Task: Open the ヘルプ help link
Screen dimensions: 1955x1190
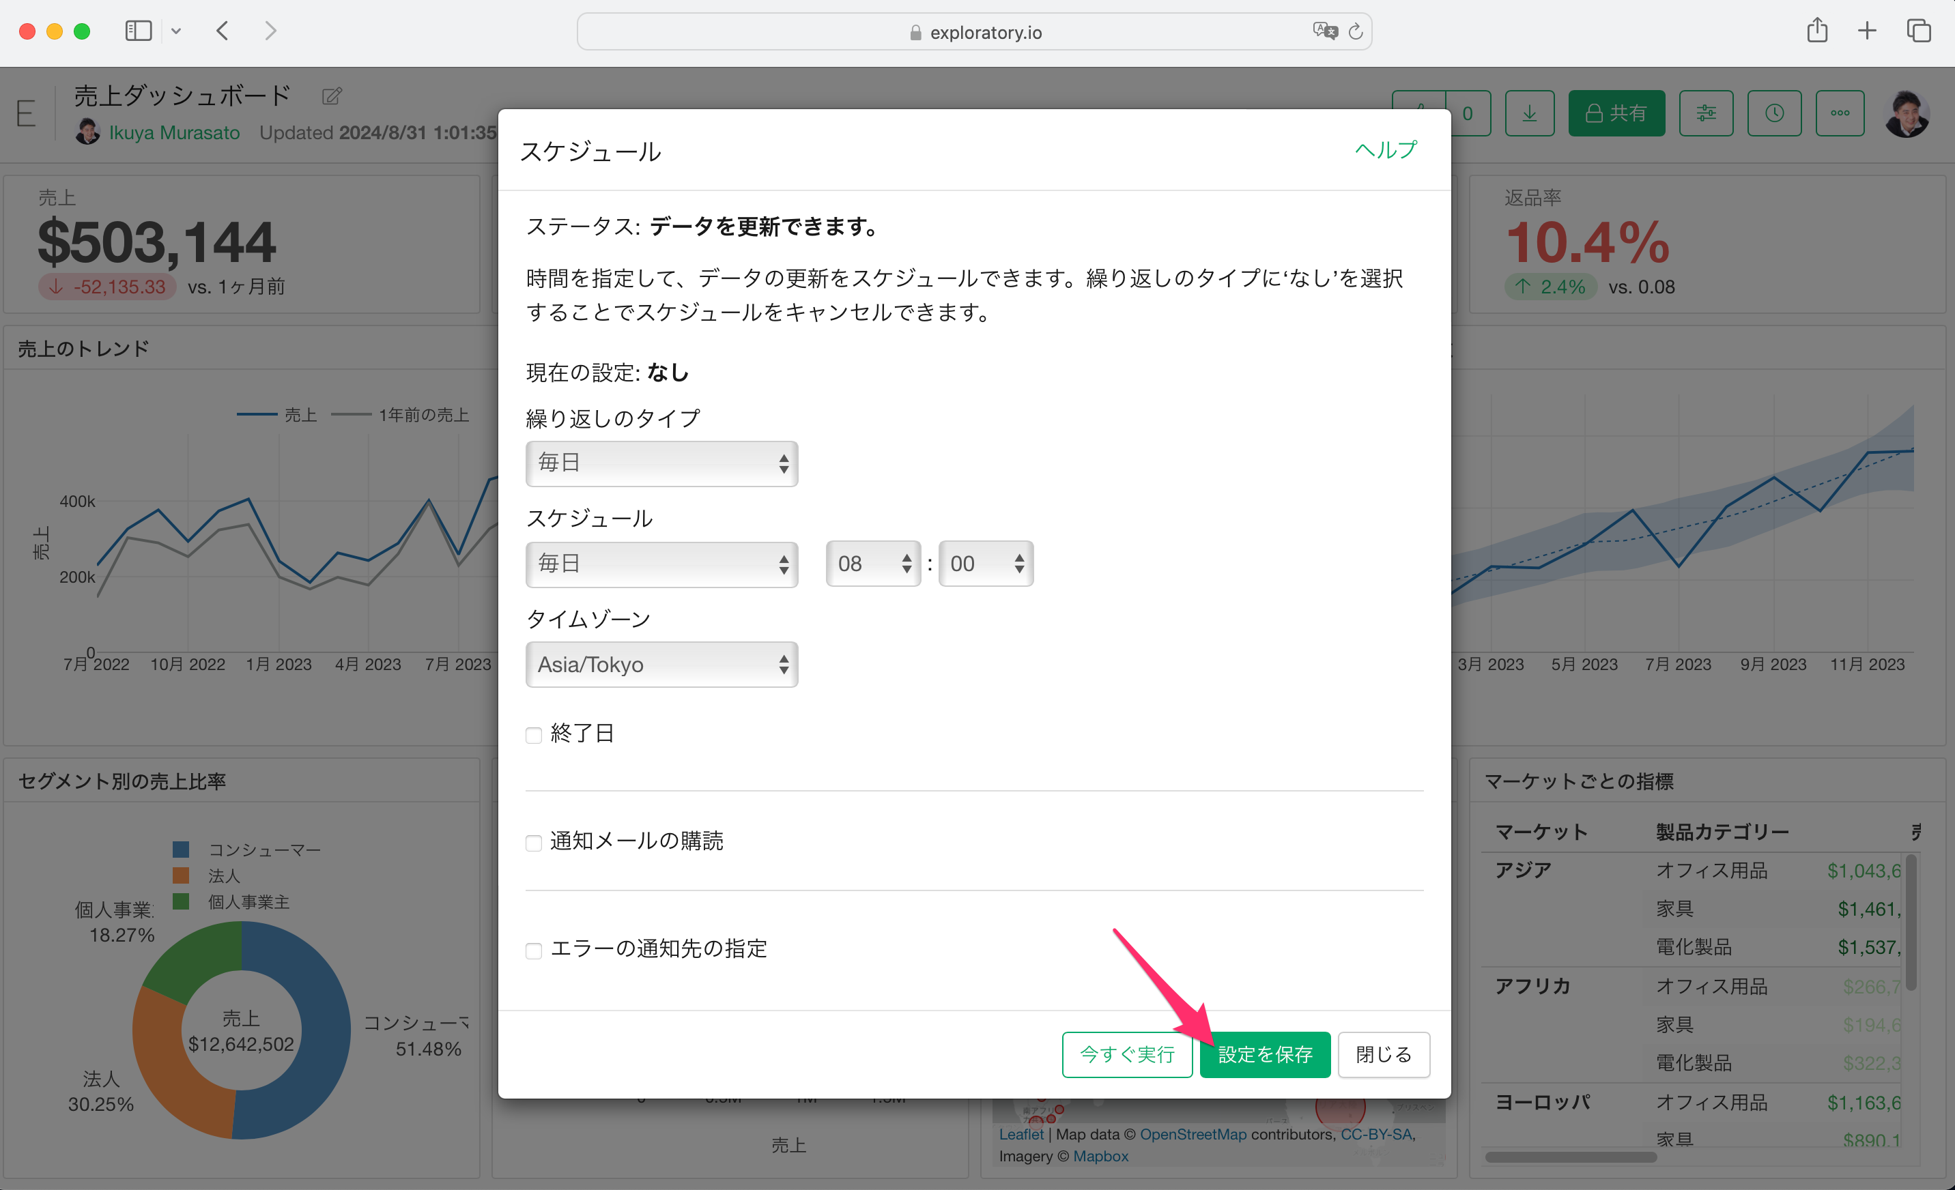Action: point(1384,150)
